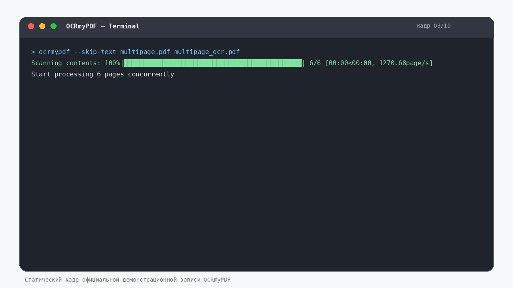Click the "ocrmypdf" command word
513x288 pixels.
point(55,52)
